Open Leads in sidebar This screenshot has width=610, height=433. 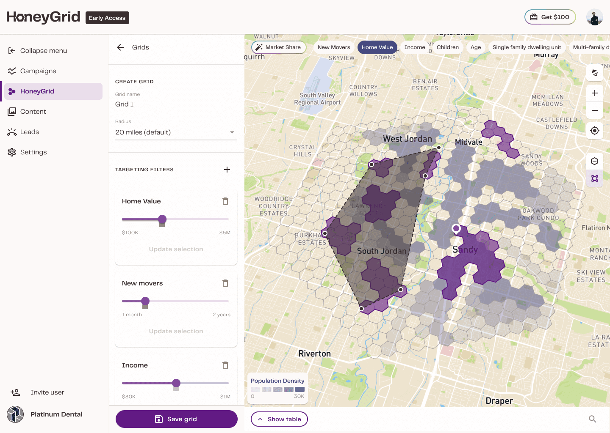coord(53,132)
